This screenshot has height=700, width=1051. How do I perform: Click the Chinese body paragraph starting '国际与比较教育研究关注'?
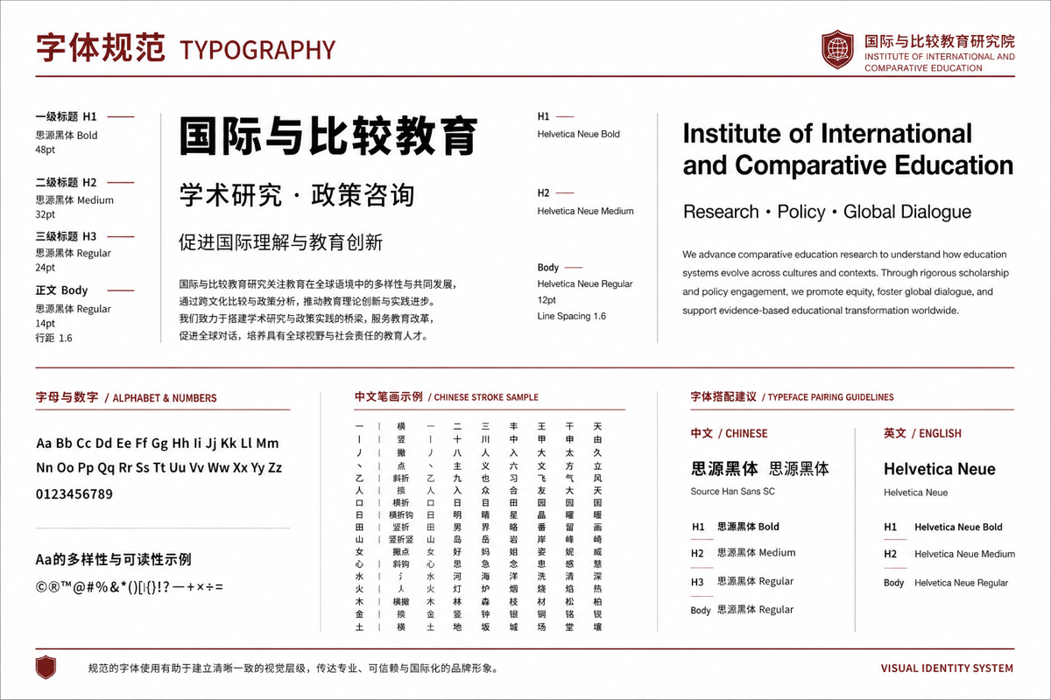[317, 310]
